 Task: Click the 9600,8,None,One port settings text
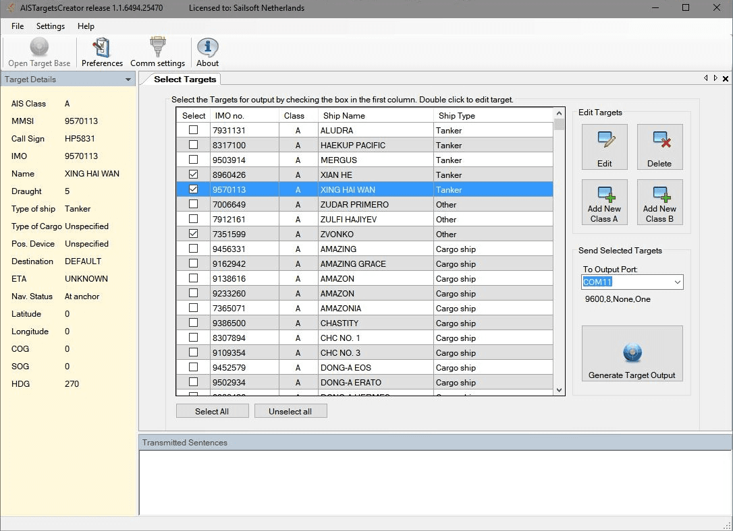[x=618, y=299]
